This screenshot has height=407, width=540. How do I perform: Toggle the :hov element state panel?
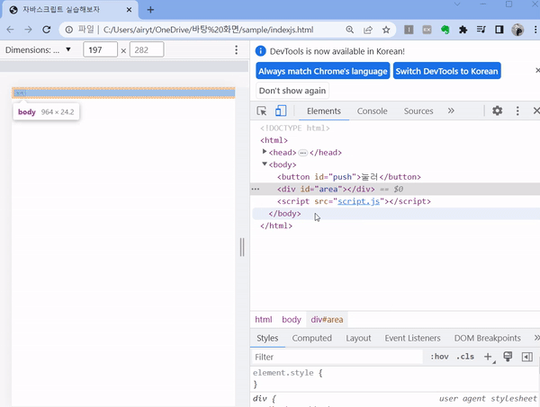click(x=439, y=357)
